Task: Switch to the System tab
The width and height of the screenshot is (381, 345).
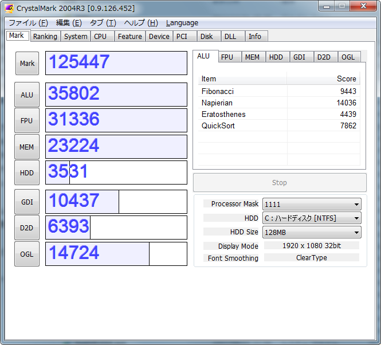Action: coord(76,36)
